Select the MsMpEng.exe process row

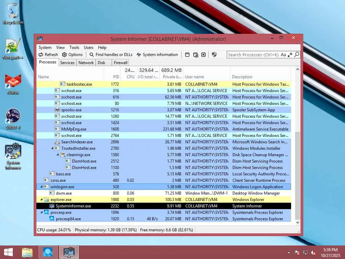164,129
